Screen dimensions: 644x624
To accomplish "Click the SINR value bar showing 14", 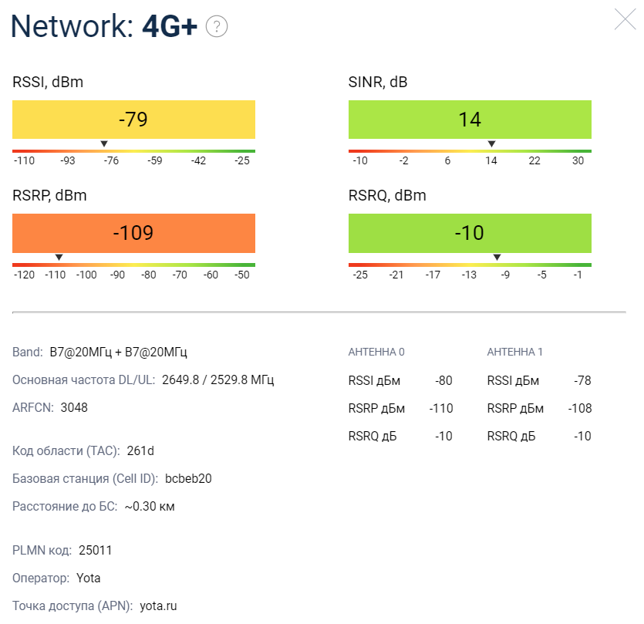I will (x=470, y=120).
